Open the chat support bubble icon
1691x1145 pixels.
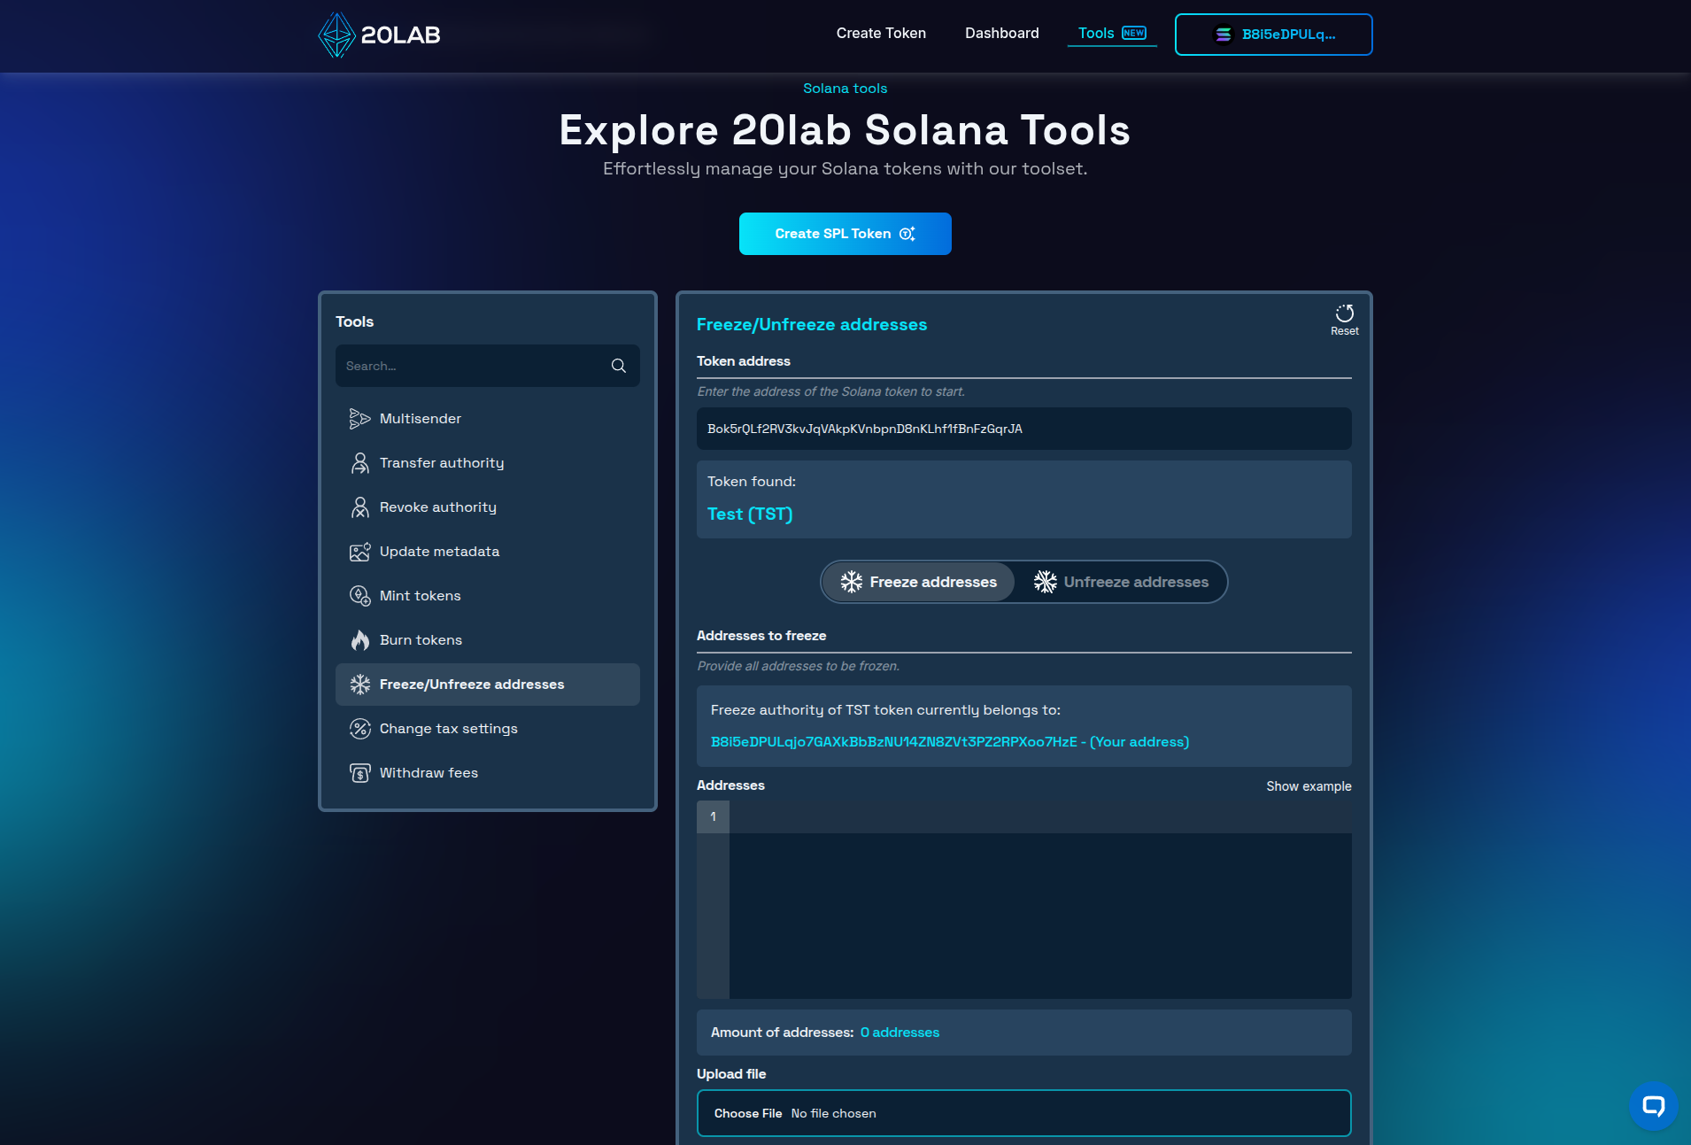click(1653, 1105)
